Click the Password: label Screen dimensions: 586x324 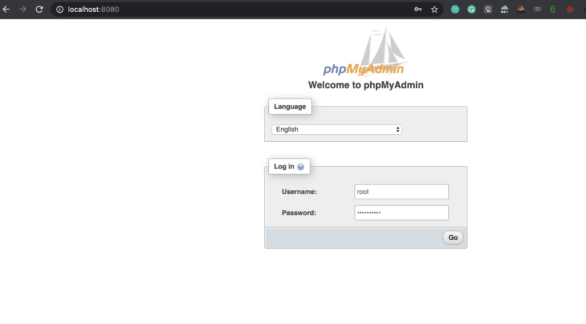coord(299,213)
